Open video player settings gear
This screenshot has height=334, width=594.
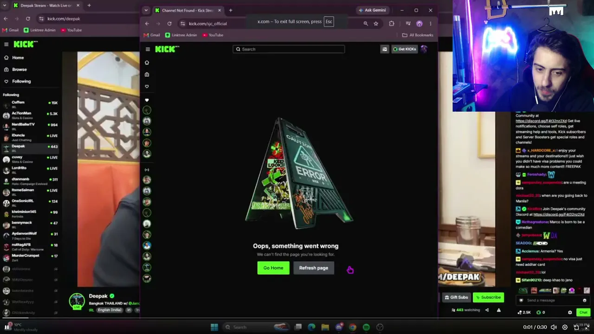(565, 327)
